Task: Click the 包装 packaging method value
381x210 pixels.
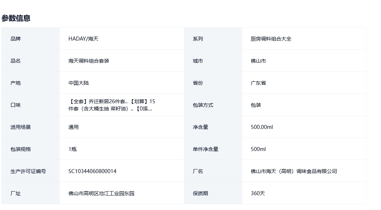Action: 256,105
